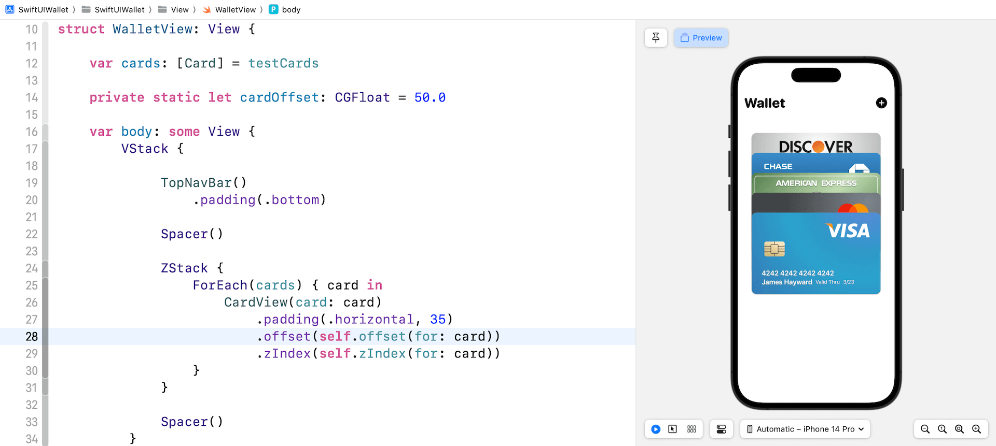Click the 35 padding value

[438, 320]
